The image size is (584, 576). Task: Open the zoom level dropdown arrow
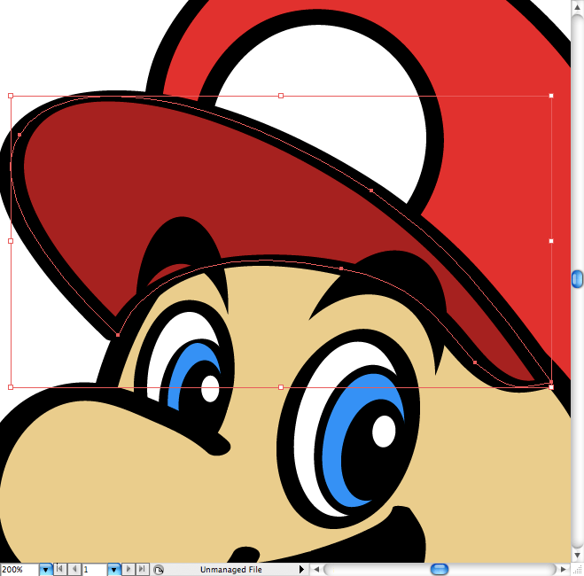click(x=45, y=569)
